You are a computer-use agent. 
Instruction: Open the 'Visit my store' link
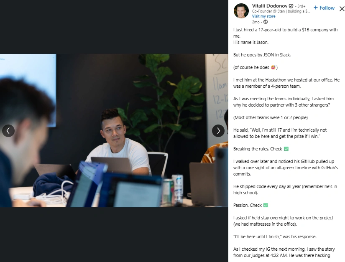pyautogui.click(x=263, y=16)
